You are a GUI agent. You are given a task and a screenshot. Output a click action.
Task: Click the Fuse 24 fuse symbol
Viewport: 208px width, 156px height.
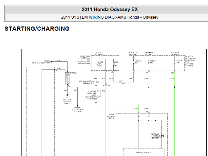point(174,61)
